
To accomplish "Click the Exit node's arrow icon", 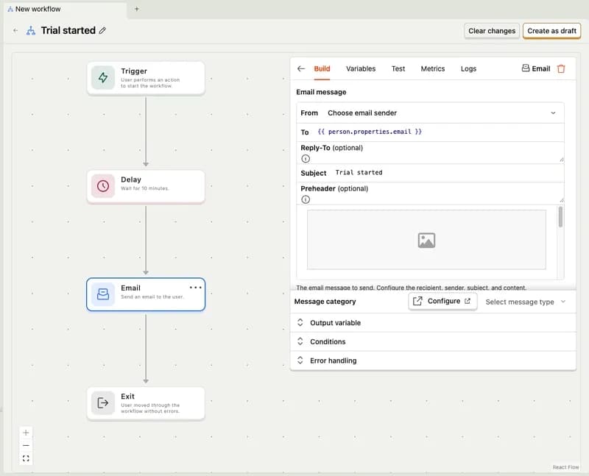I will click(x=103, y=403).
